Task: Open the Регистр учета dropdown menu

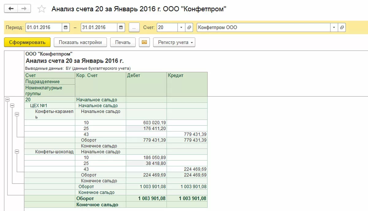Action: 174,42
